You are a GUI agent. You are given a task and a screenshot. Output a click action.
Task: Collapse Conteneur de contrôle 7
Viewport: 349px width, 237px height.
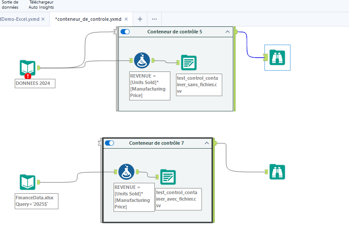point(207,143)
